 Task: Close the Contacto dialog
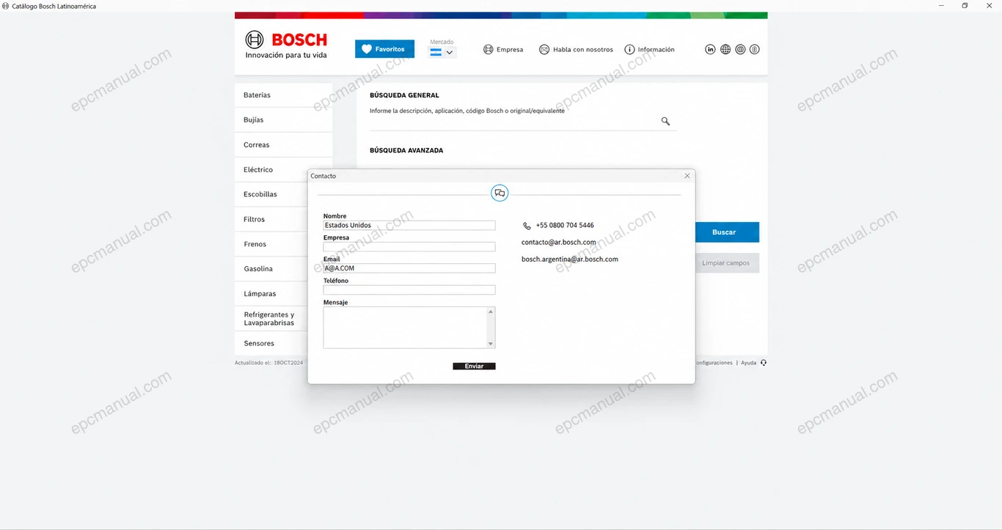pos(687,176)
